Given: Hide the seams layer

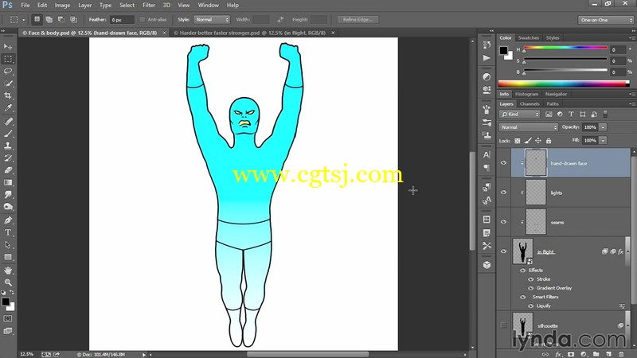Looking at the screenshot, I should click(504, 222).
